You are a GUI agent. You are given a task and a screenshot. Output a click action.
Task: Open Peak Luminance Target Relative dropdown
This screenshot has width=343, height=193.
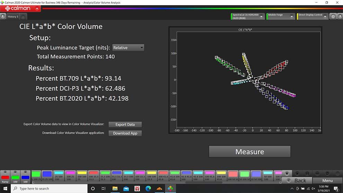point(128,48)
